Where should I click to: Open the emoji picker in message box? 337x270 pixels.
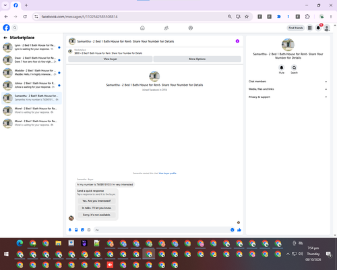click(x=233, y=230)
